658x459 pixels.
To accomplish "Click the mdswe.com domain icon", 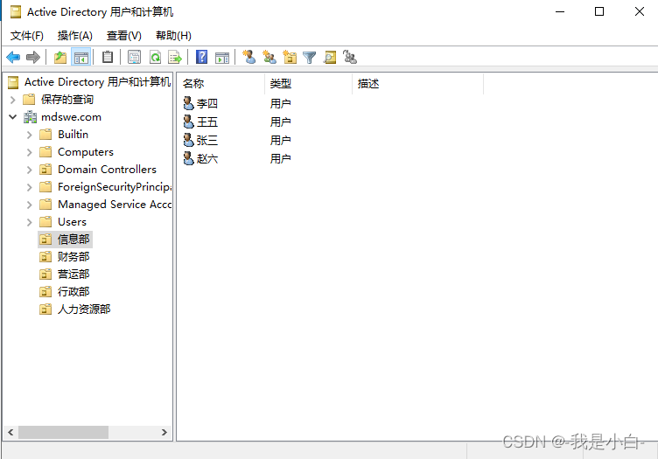I will pos(30,117).
